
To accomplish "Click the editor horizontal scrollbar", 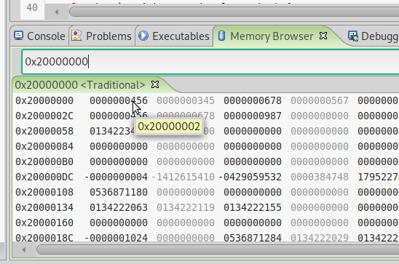I will [x=234, y=12].
